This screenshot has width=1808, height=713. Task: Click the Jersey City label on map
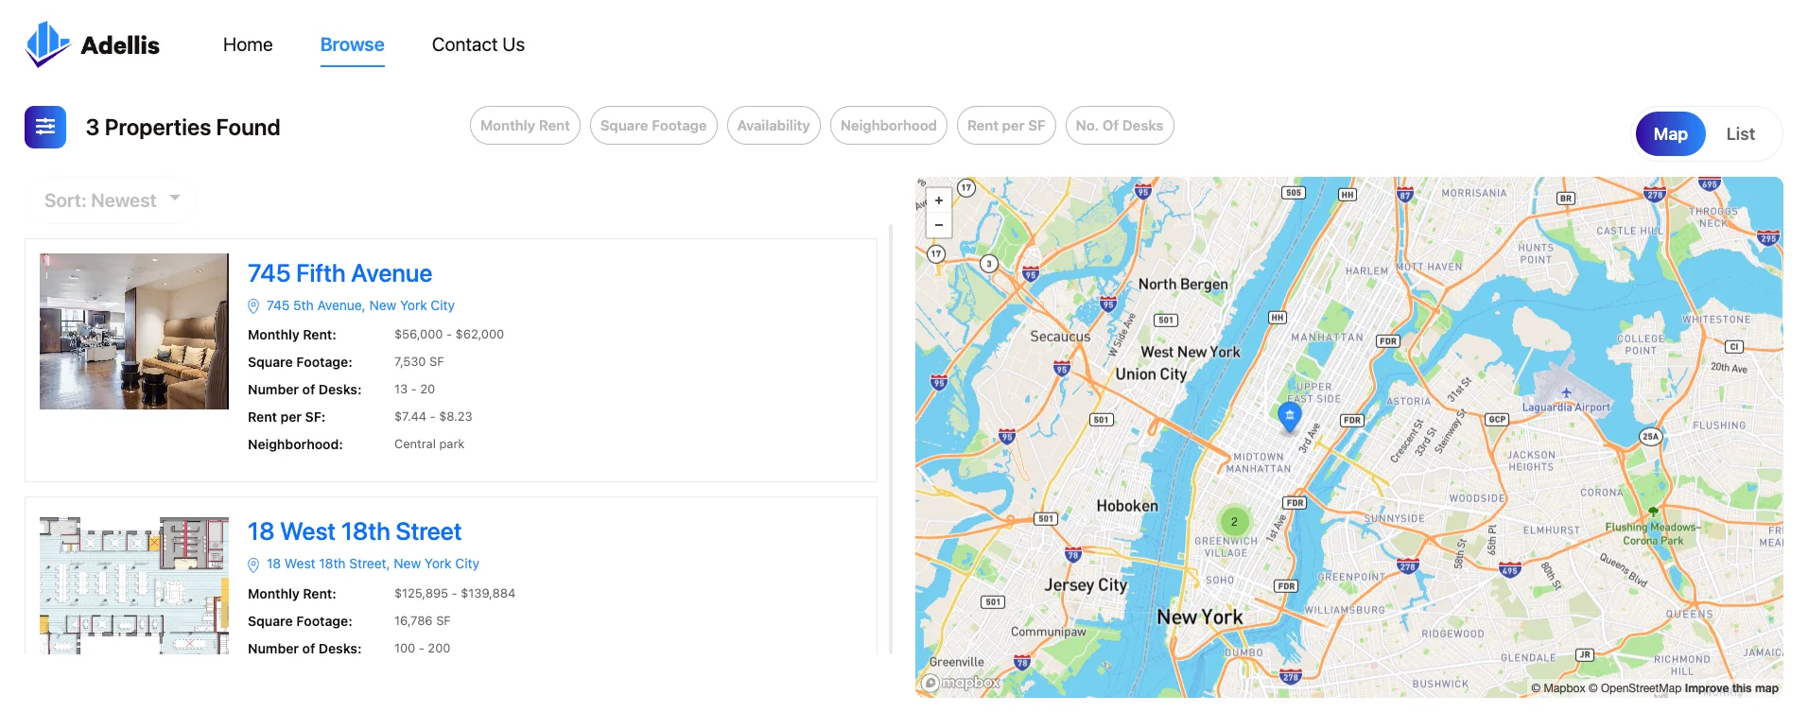(1086, 585)
